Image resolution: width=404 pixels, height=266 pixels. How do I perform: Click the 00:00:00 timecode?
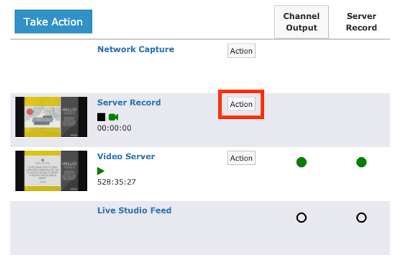(114, 128)
